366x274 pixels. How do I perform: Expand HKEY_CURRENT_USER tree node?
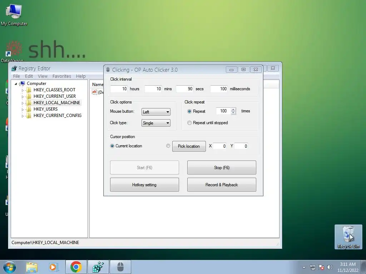coord(23,96)
